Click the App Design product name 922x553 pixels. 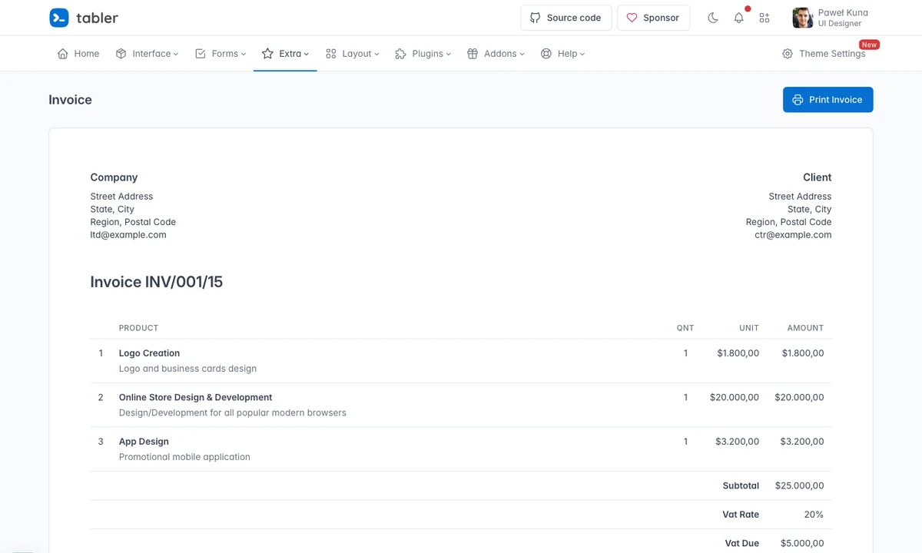tap(144, 442)
